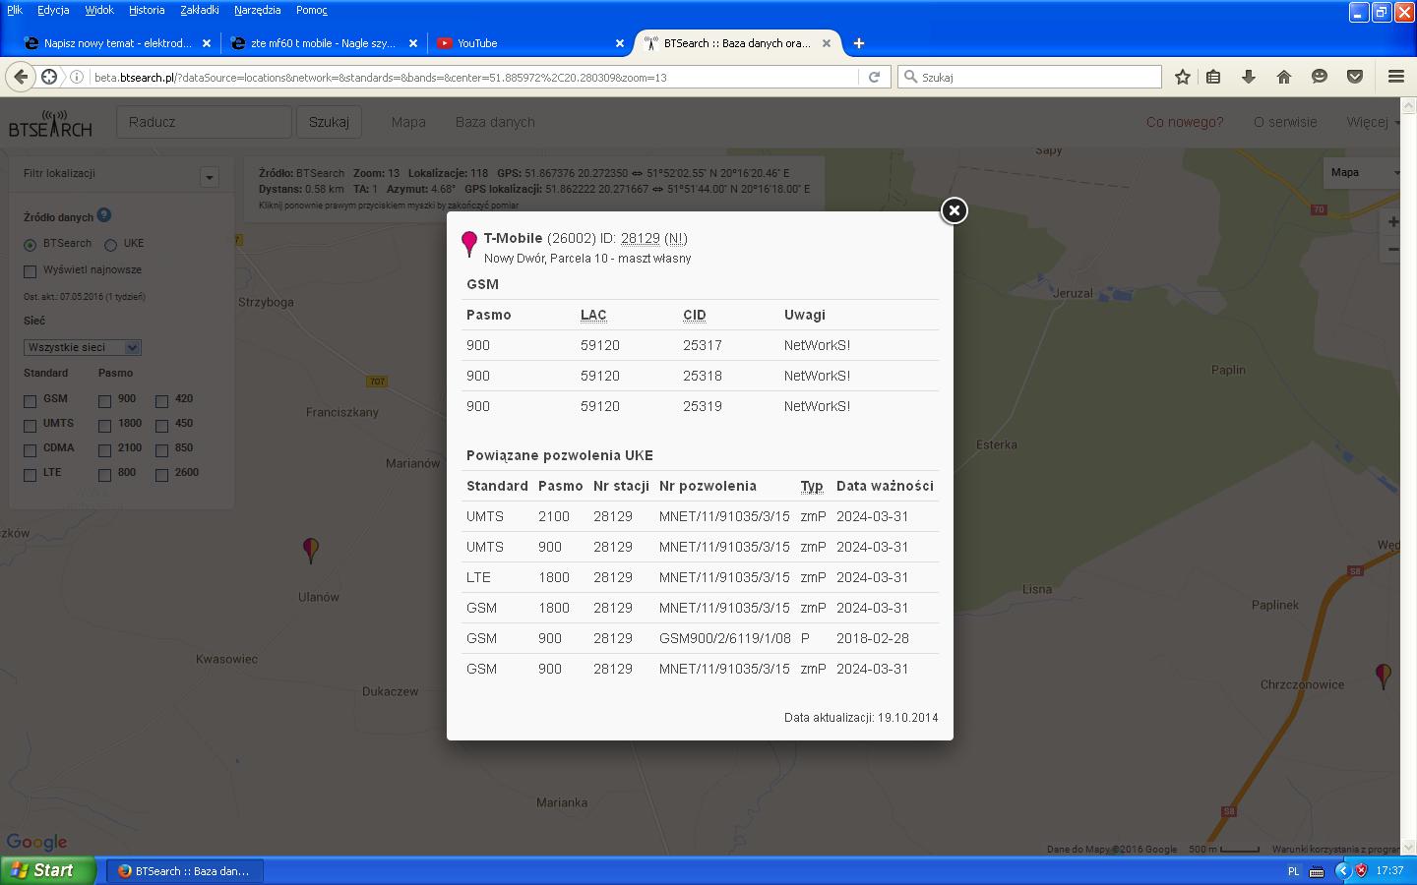Open the 'Co nowego?' link

click(1185, 123)
